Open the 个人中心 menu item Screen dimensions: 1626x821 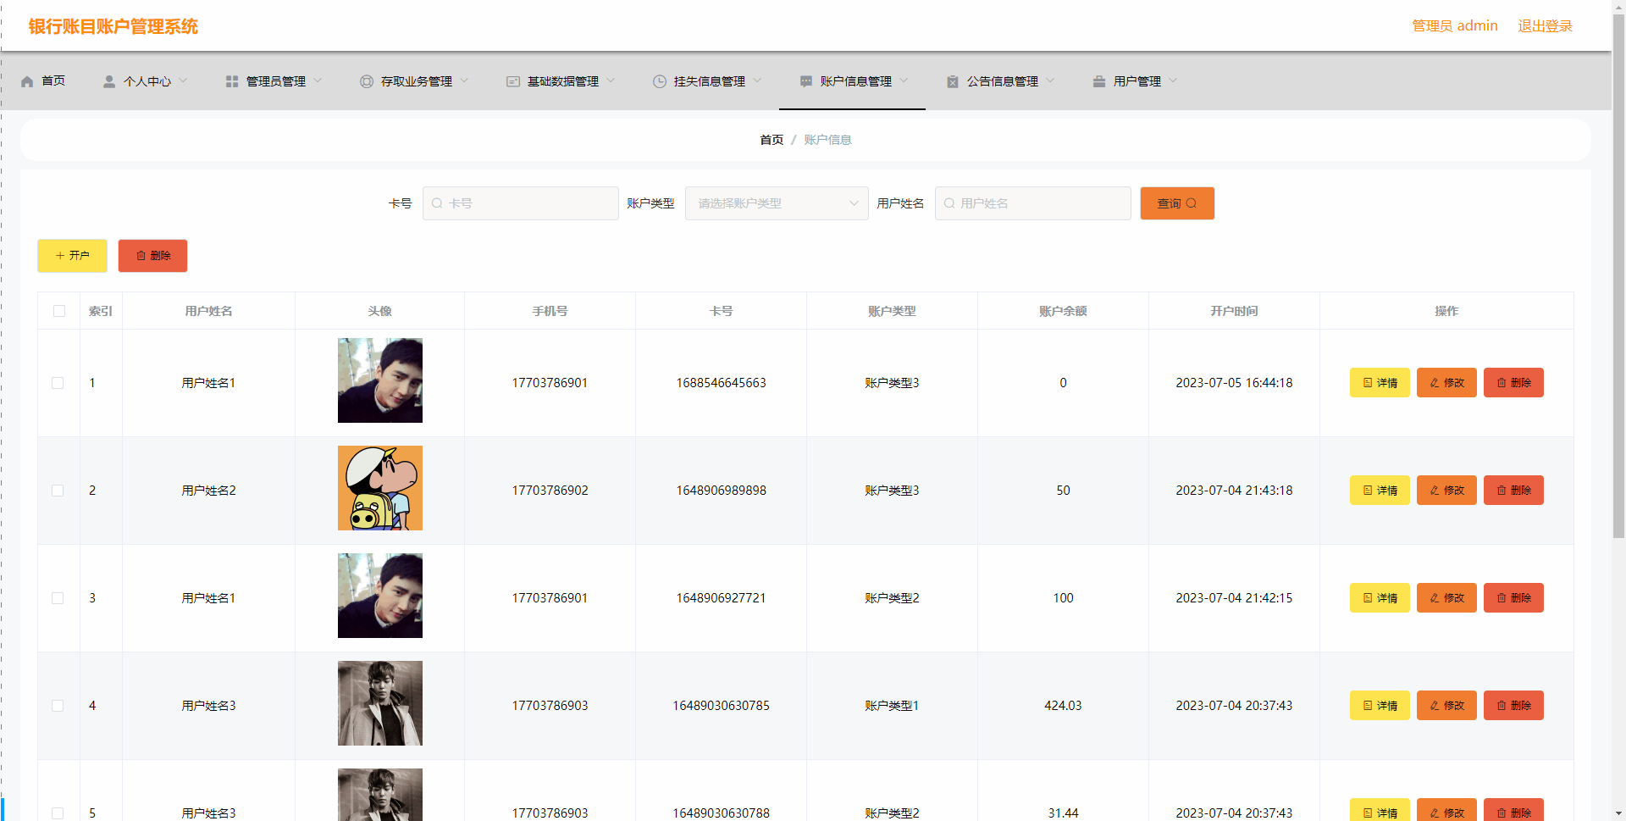click(145, 81)
